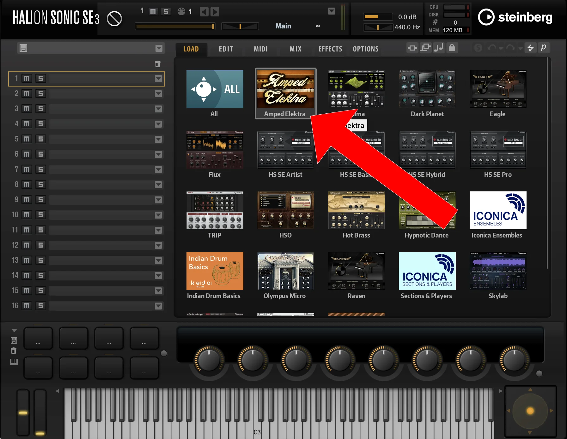
Task: Click the Steinberg logo
Action: [515, 17]
